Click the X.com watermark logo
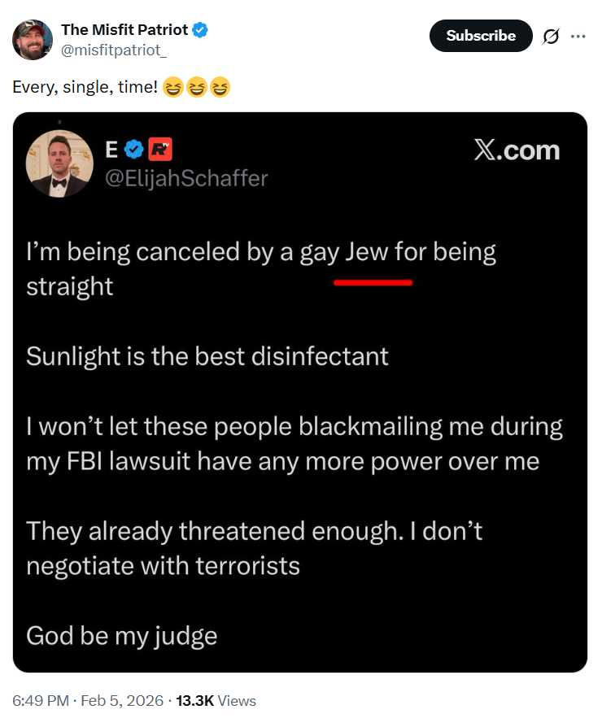Viewport: 602px width, 727px height. click(x=517, y=150)
